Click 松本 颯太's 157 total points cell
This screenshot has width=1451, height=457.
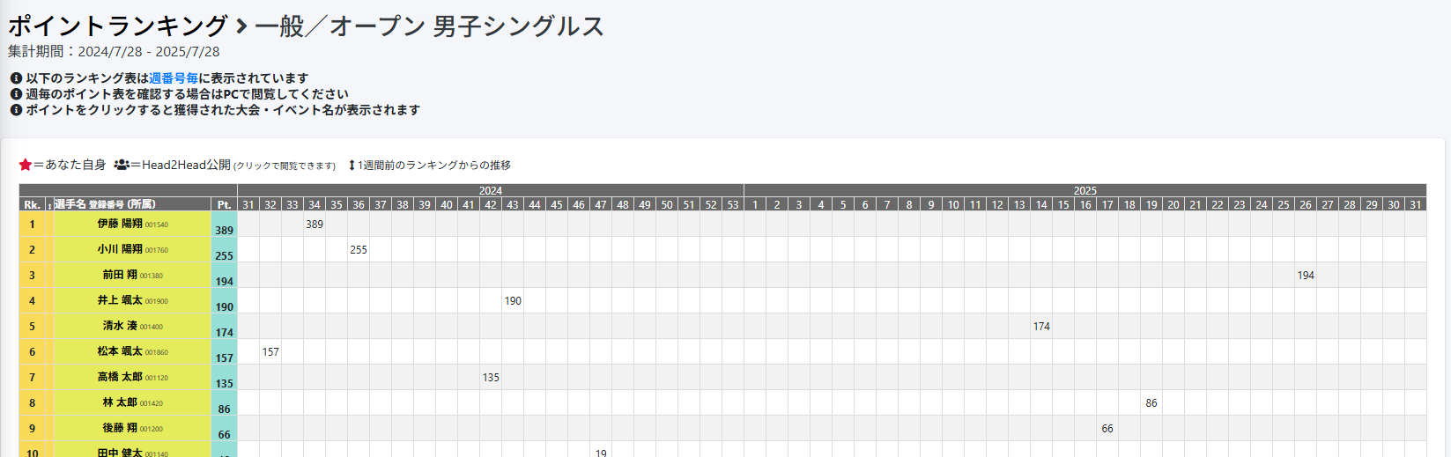tap(224, 357)
